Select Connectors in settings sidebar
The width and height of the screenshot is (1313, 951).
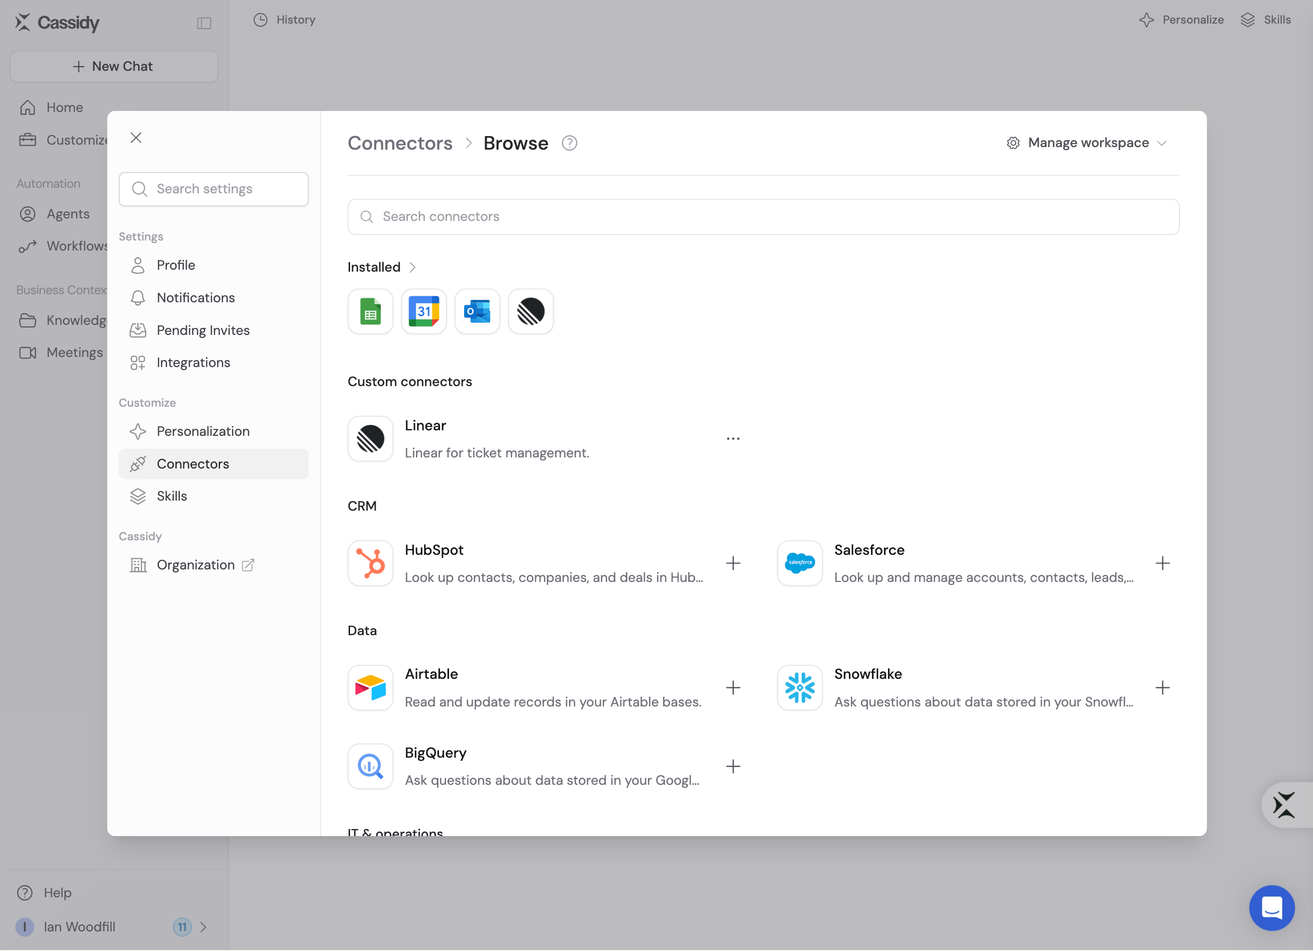click(x=213, y=463)
